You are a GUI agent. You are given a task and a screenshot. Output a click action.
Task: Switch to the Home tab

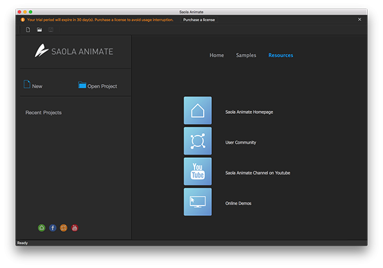pos(216,55)
